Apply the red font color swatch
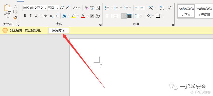This screenshot has height=96, width=213. pos(83,16)
